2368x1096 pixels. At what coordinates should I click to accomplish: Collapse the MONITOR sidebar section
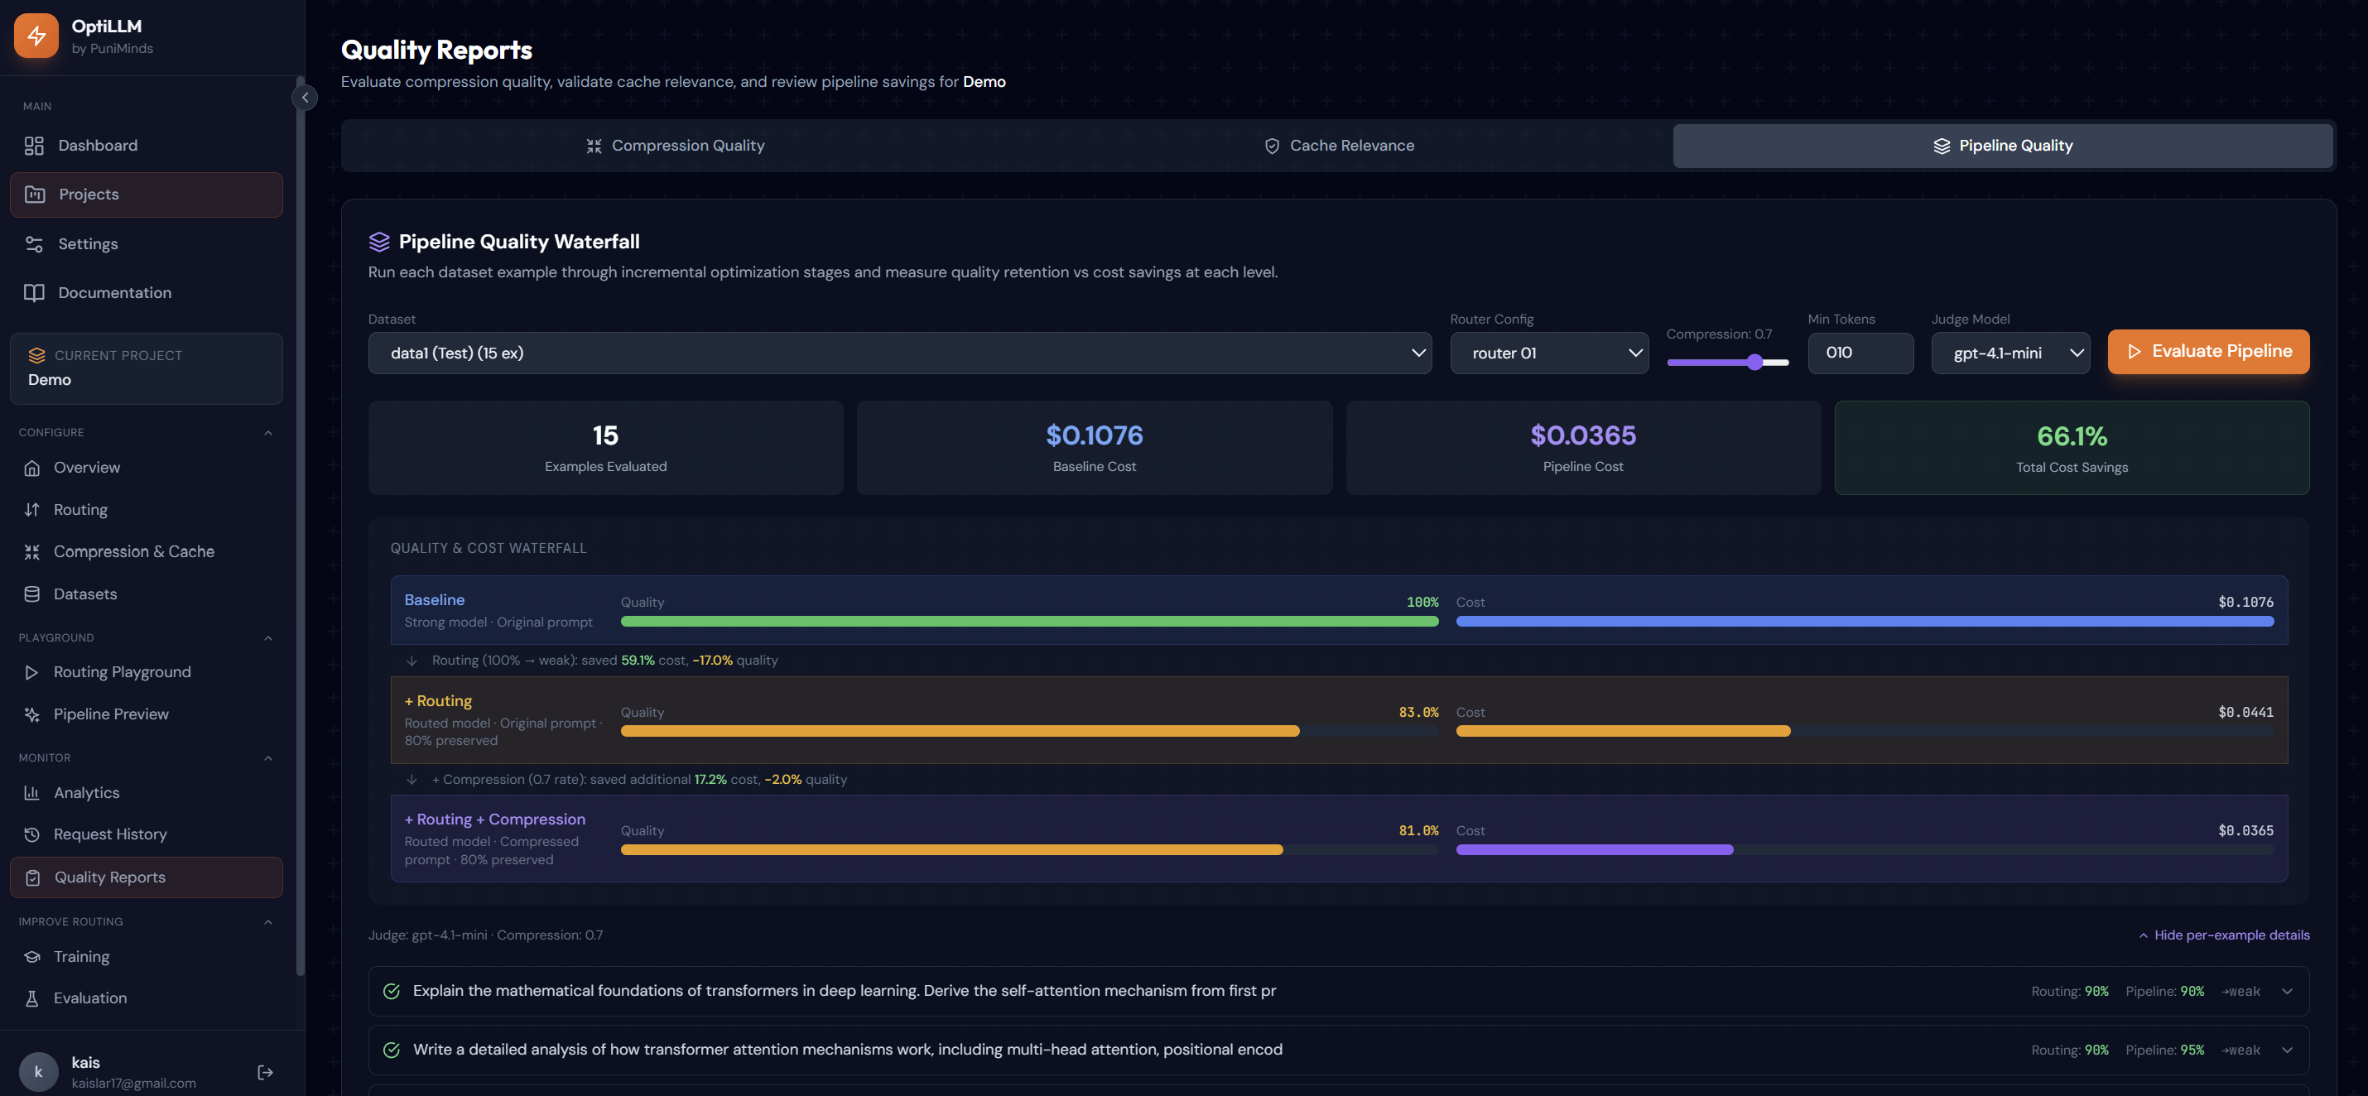pyautogui.click(x=267, y=758)
